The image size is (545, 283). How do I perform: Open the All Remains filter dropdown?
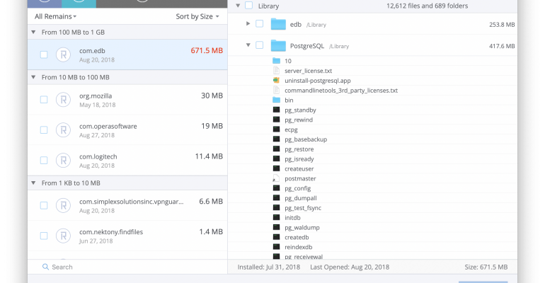point(55,16)
